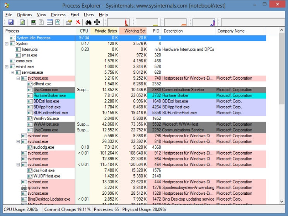Image resolution: width=288 pixels, height=216 pixels.
Task: Collapse the System process tree node
Action: click(x=7, y=44)
